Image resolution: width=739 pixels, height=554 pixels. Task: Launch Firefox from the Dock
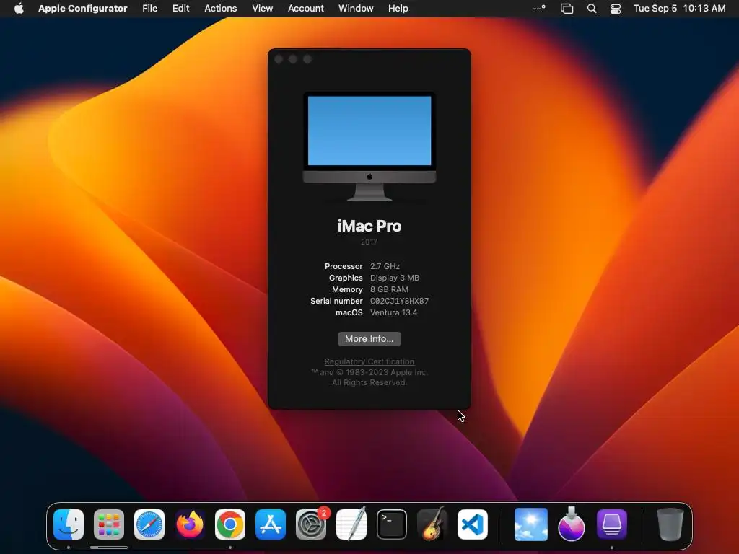[190, 524]
